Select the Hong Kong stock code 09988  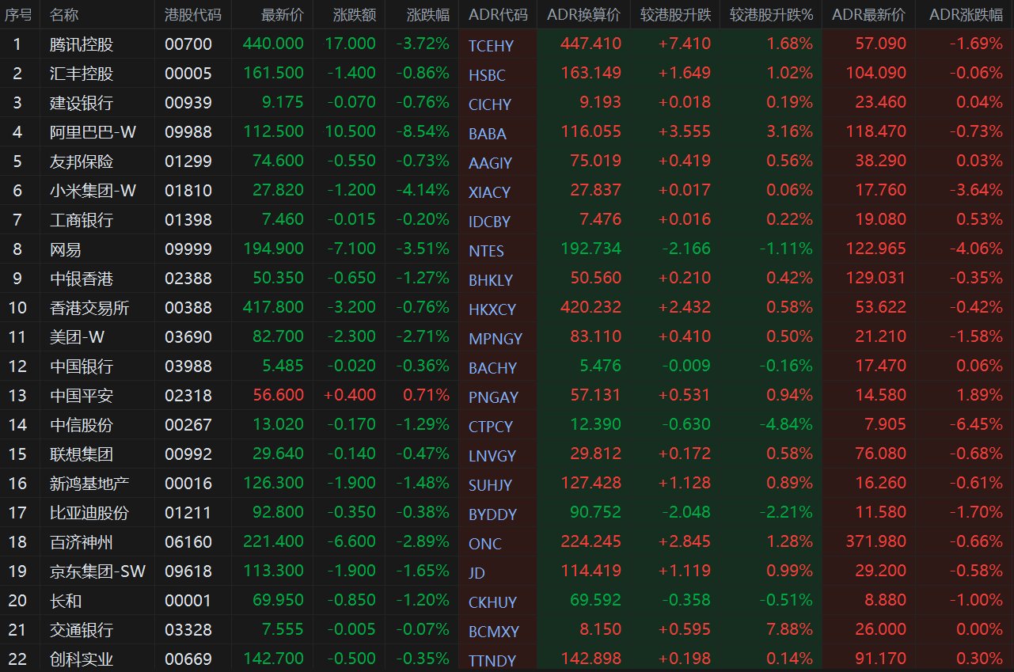pyautogui.click(x=188, y=132)
